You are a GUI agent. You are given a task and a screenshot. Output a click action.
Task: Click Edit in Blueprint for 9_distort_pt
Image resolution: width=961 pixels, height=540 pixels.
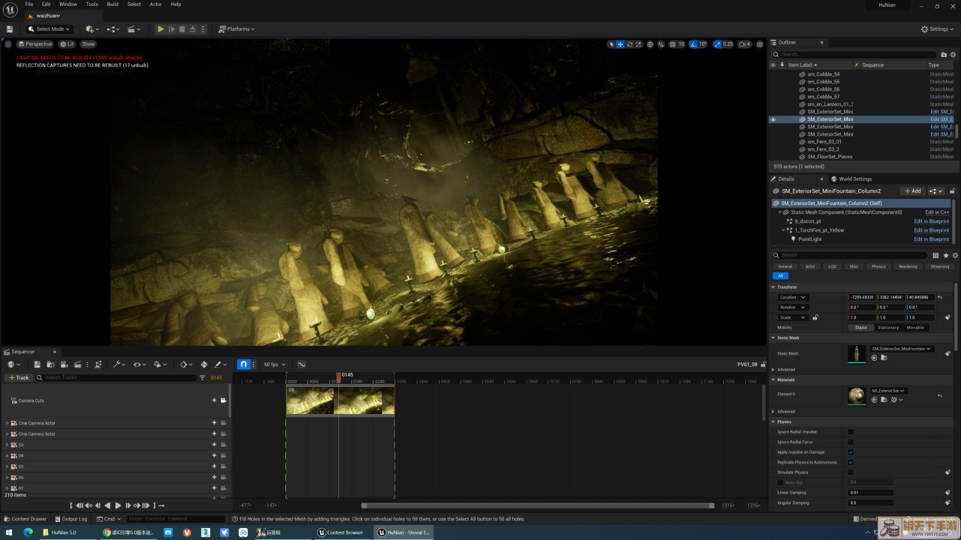click(932, 221)
